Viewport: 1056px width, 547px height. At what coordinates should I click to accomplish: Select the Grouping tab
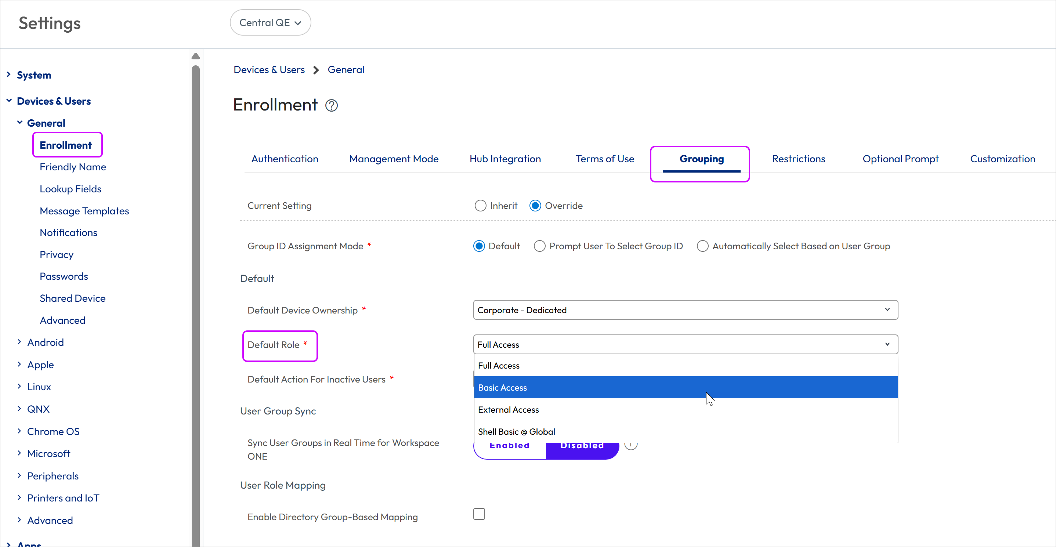(701, 159)
